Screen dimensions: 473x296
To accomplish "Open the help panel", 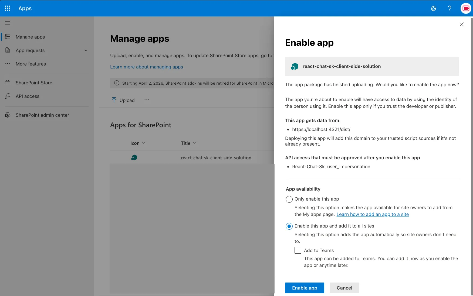I will [x=450, y=8].
